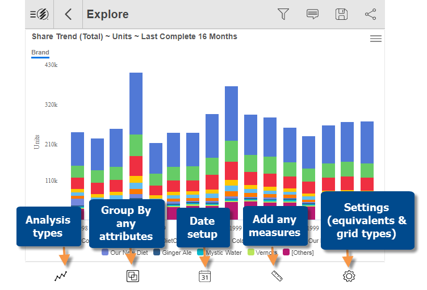This screenshot has height=290, width=427.
Task: Click the Share Trend chart title
Action: [x=135, y=36]
